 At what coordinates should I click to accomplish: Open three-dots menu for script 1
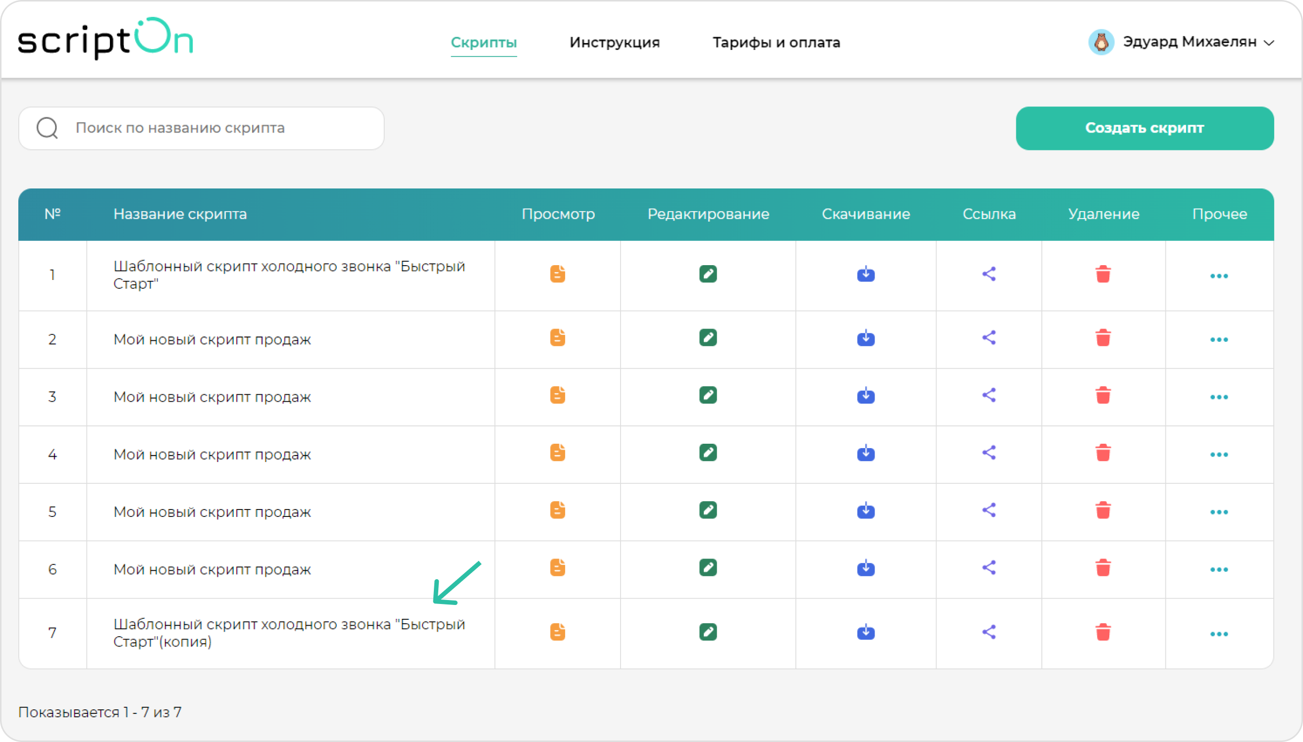click(1218, 276)
